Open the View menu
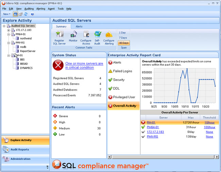 (19, 9)
